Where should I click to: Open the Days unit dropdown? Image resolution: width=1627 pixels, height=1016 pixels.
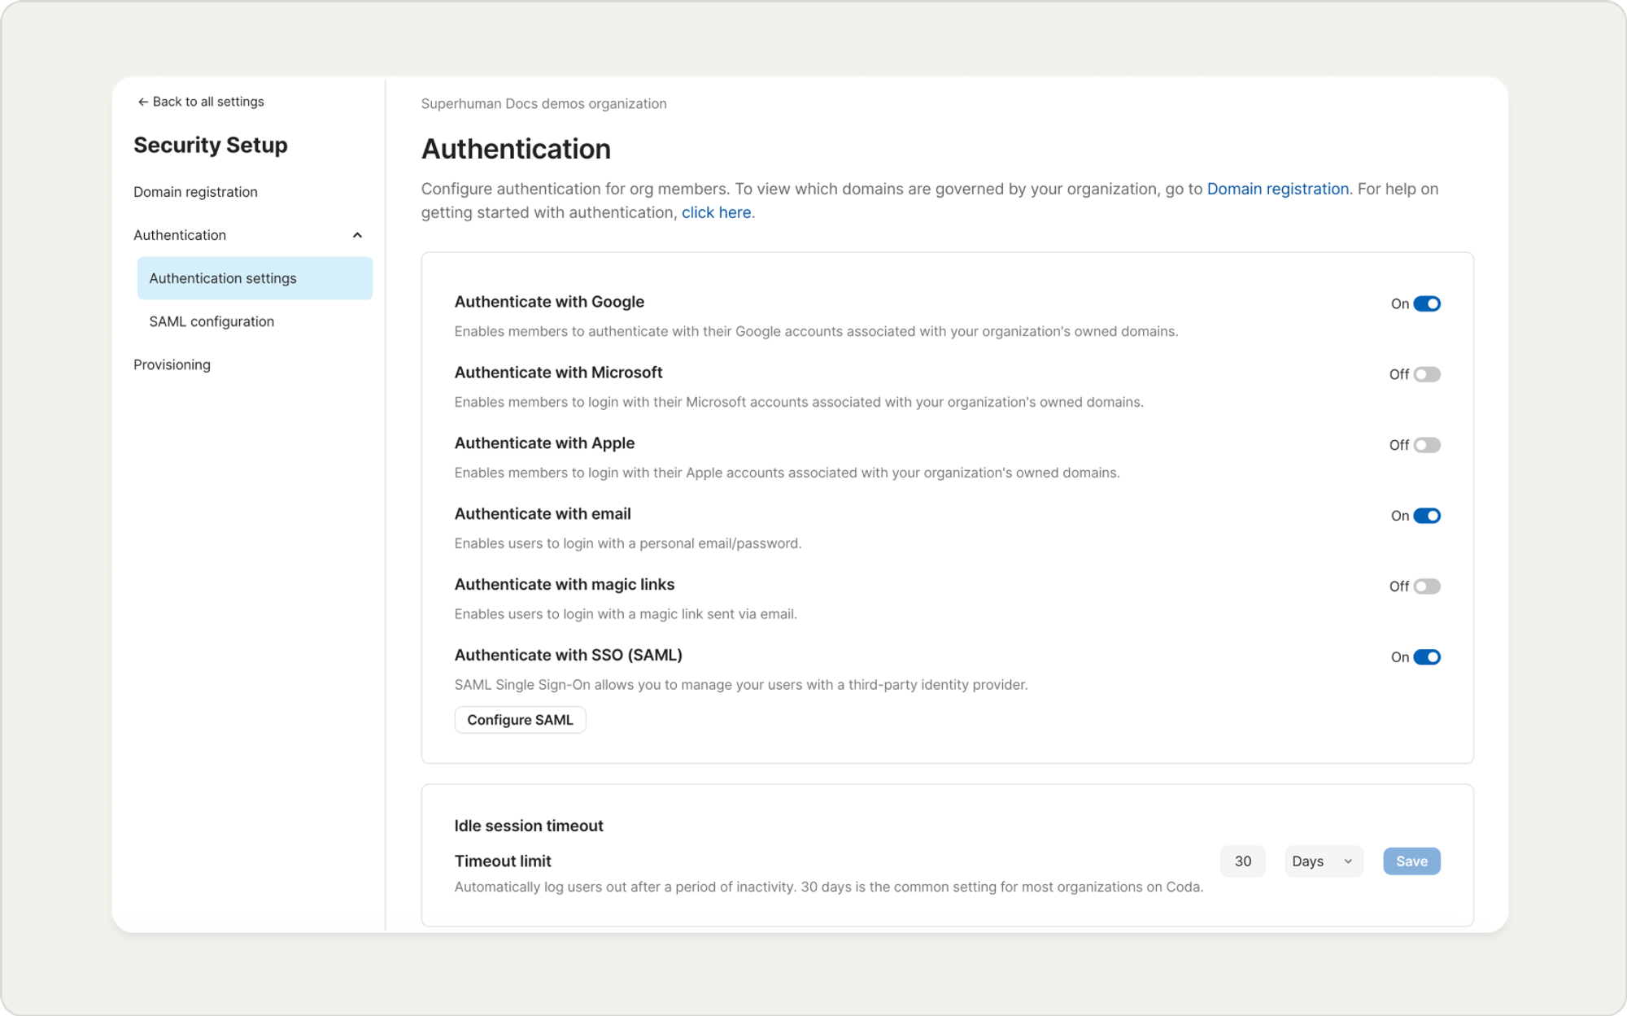(1323, 861)
